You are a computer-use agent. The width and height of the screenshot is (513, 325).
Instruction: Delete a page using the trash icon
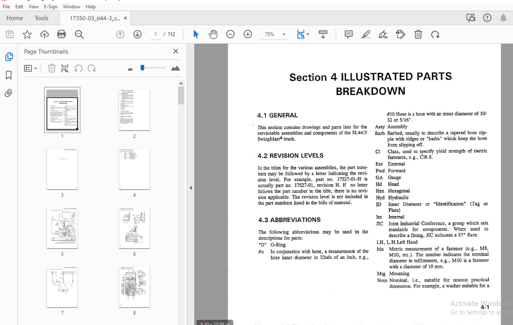click(x=418, y=34)
